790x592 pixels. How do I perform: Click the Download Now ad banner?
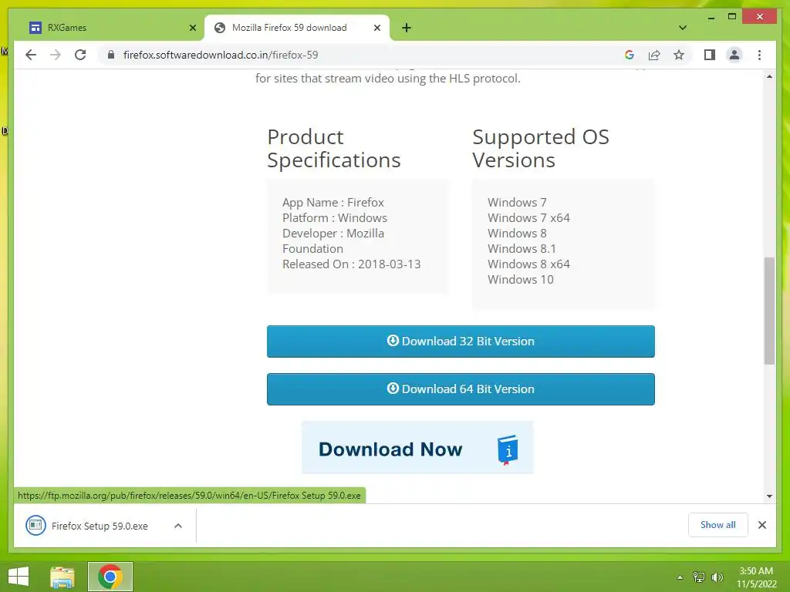tap(417, 448)
